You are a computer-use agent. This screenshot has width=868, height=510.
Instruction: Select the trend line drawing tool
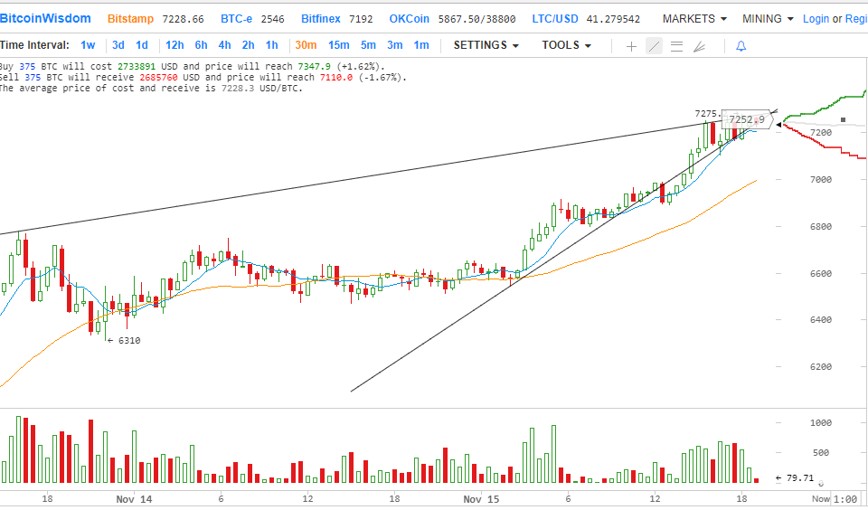point(654,45)
